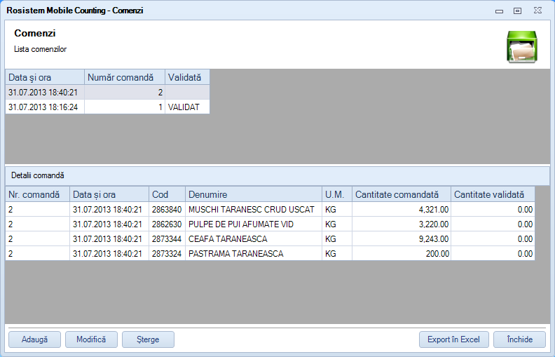Image resolution: width=555 pixels, height=357 pixels.
Task: Maximize the Comenzi window
Action: 518,11
